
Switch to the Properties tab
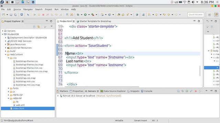click(x=76, y=91)
